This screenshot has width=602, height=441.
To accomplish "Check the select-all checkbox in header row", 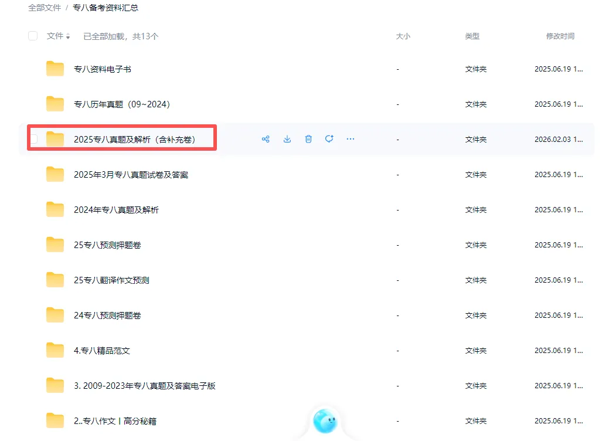I will pyautogui.click(x=33, y=36).
